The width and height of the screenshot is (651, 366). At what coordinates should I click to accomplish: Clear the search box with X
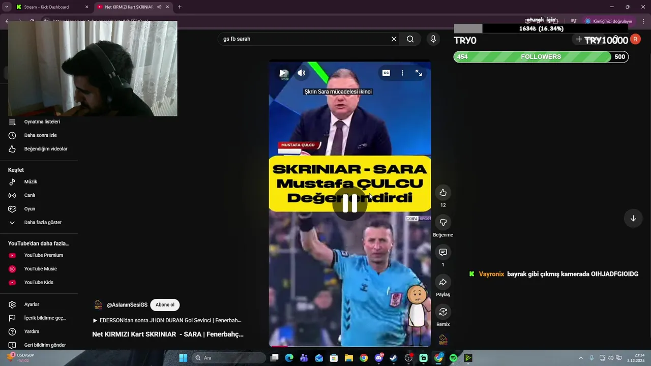pos(394,39)
